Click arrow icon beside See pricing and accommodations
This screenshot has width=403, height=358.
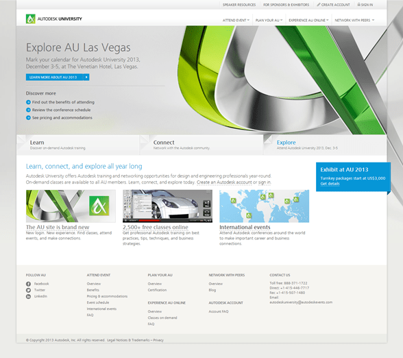pos(28,117)
